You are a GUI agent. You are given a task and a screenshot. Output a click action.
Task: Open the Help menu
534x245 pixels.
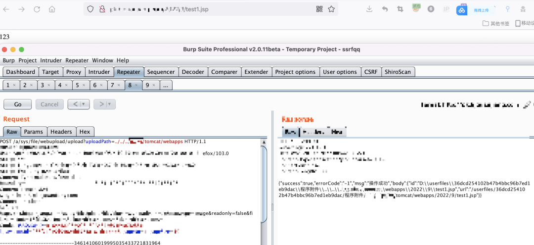pyautogui.click(x=123, y=60)
